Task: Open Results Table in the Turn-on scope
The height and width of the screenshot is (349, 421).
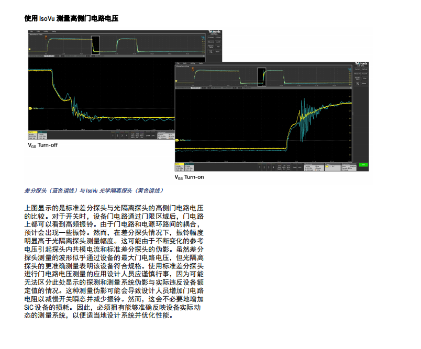Action: coord(358,78)
